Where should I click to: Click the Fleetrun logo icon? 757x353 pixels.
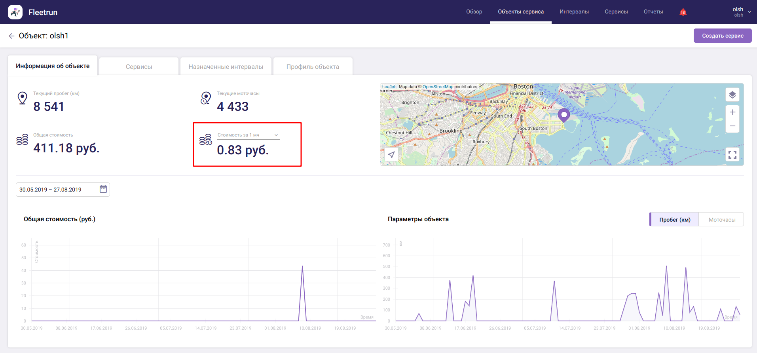pyautogui.click(x=15, y=12)
